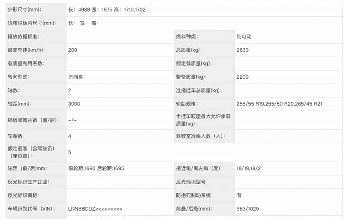Select the VIN value LNNBBDDZ×××××××××
The height and width of the screenshot is (219, 347).
coord(95,209)
